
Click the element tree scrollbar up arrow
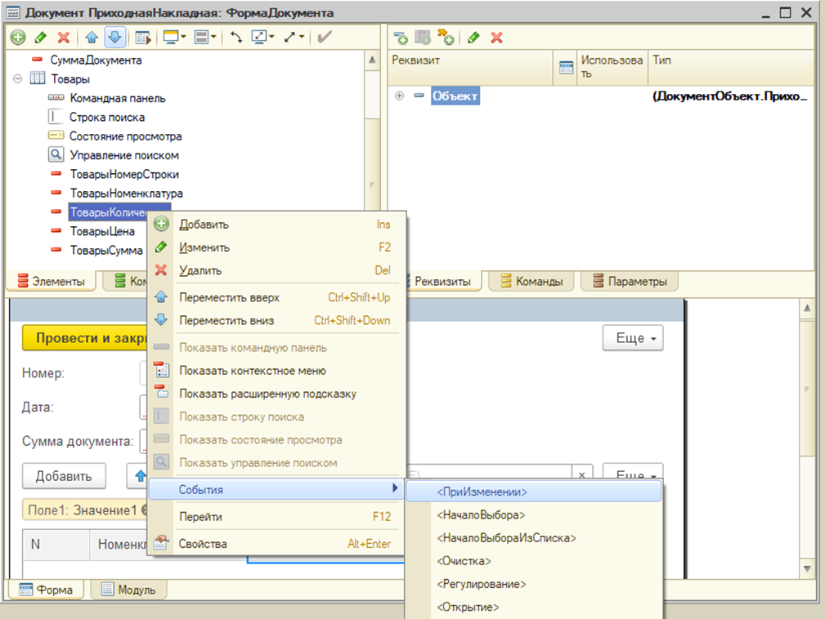372,60
